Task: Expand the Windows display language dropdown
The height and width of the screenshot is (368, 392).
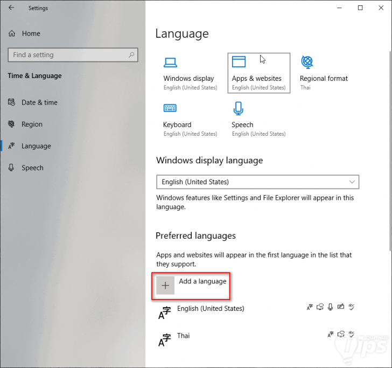Action: [x=258, y=182]
